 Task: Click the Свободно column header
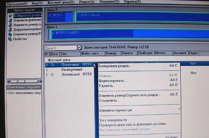tap(146, 53)
